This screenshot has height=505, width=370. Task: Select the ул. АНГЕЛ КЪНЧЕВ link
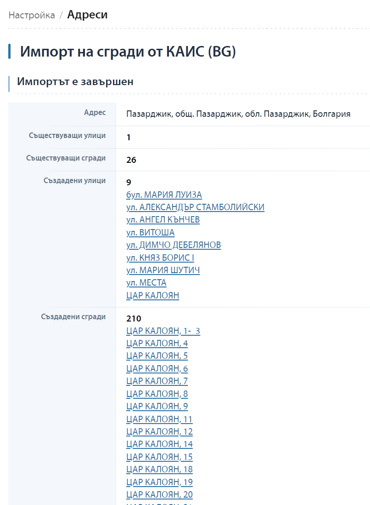pos(163,220)
